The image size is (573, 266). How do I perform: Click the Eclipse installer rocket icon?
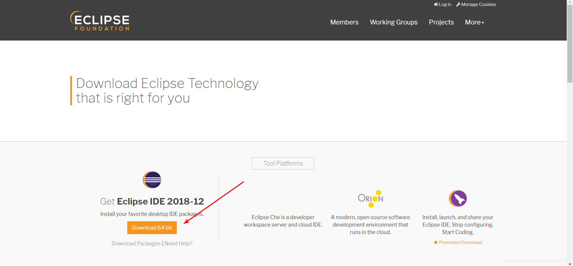(x=458, y=199)
